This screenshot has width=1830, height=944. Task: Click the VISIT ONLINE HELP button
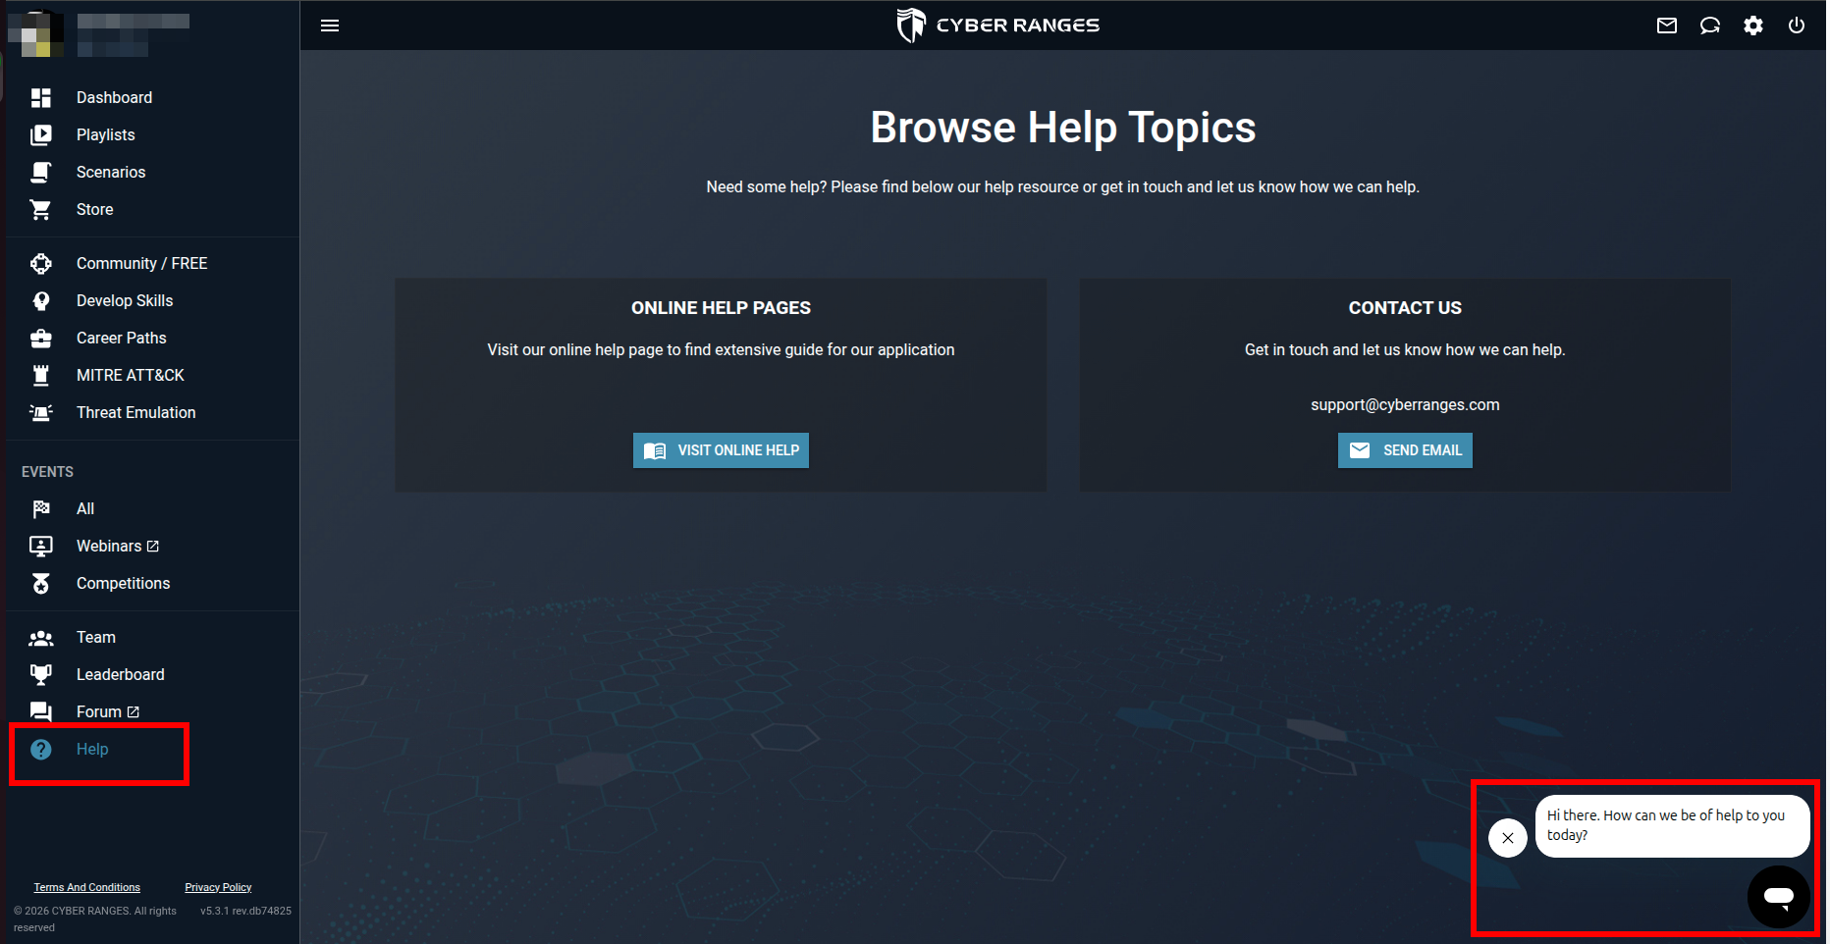(721, 450)
